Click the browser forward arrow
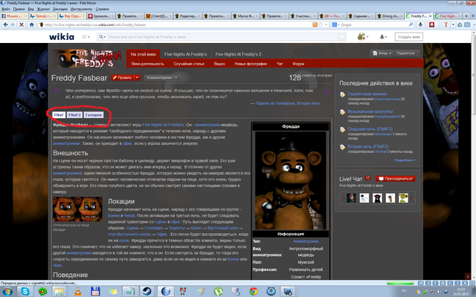This screenshot has height=297, width=476. pos(13,25)
